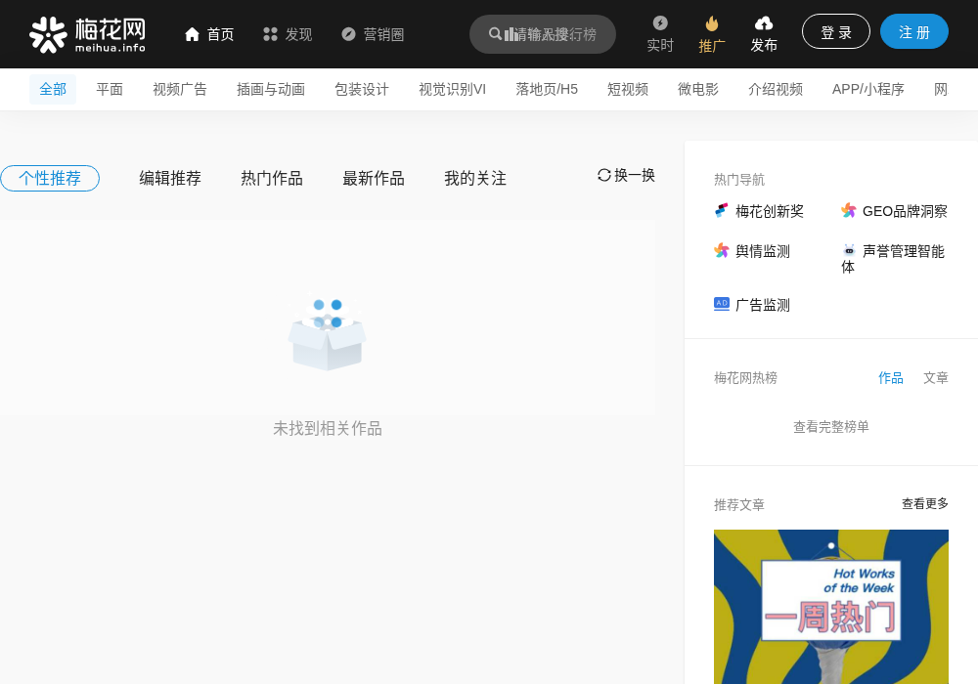Open the 发现 navigation item
The height and width of the screenshot is (684, 978).
pyautogui.click(x=288, y=34)
